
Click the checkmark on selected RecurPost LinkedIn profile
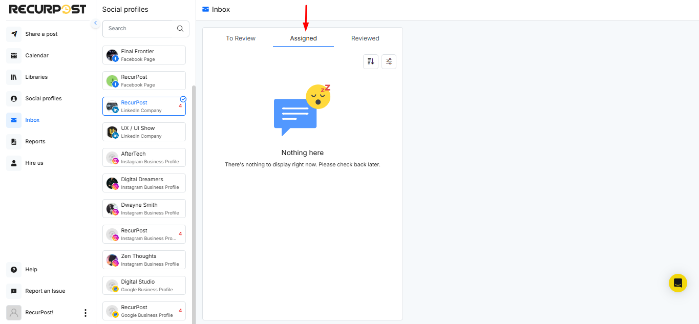tap(183, 99)
